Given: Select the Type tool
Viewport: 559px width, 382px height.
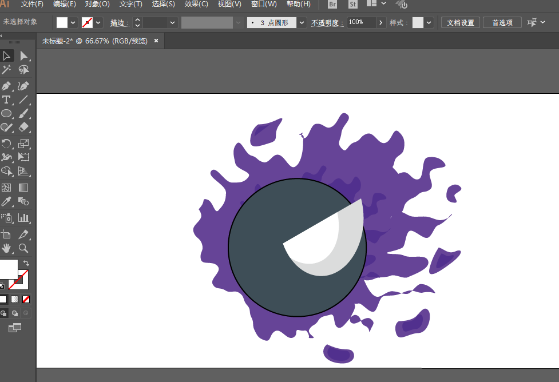Looking at the screenshot, I should [6, 100].
